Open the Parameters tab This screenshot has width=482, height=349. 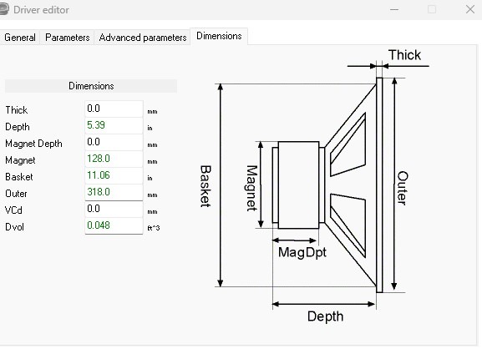[68, 38]
